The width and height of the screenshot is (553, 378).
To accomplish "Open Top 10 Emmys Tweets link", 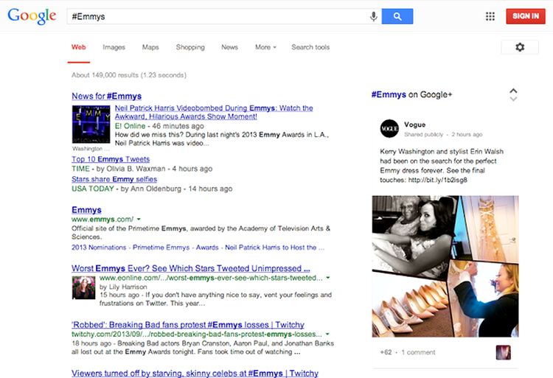I will tap(111, 159).
